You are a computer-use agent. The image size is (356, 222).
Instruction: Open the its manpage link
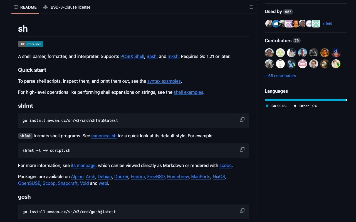click(x=83, y=165)
